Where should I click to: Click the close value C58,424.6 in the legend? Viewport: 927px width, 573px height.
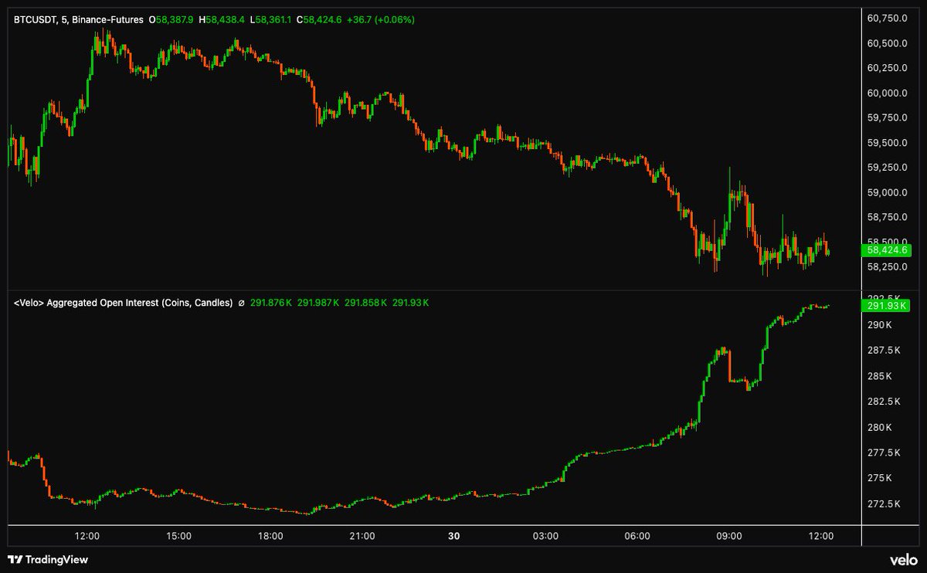point(319,19)
